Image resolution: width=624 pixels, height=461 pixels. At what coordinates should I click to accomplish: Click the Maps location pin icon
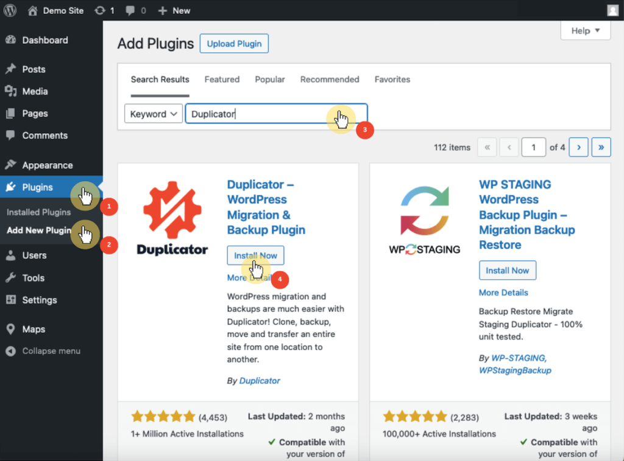click(11, 329)
